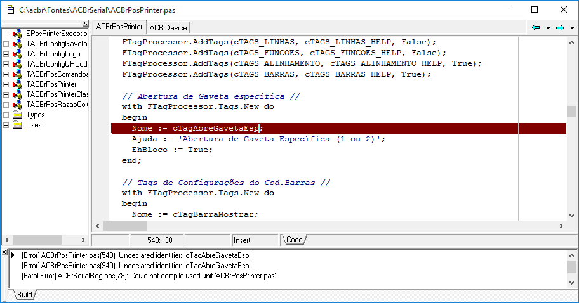Click the 'Tags de Configurações do Cod.Barras' comment
The image size is (579, 303).
pos(226,183)
